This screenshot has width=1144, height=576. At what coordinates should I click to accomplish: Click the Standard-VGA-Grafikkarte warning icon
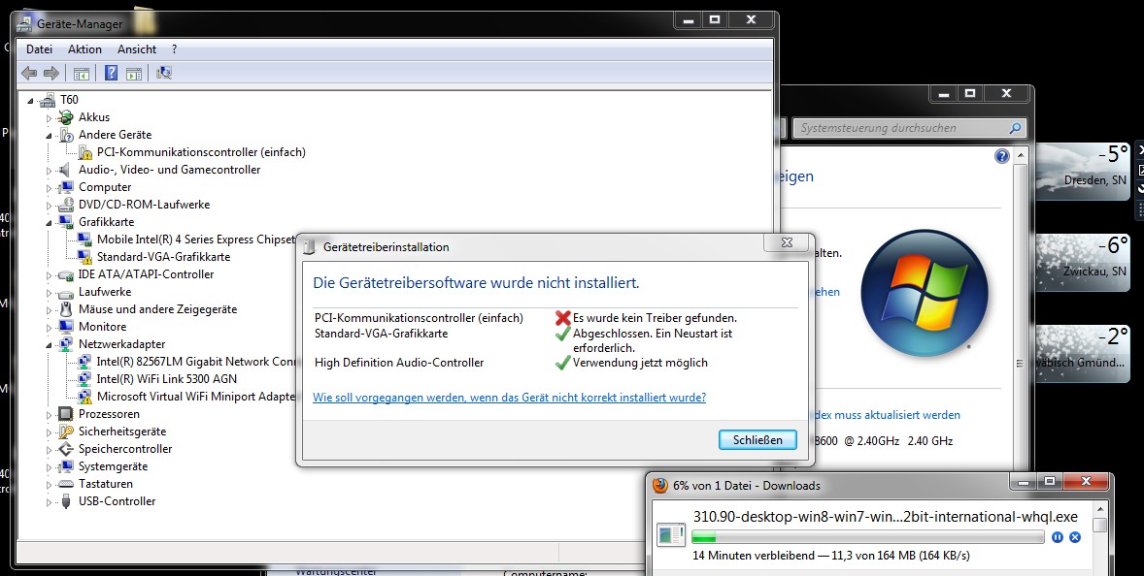(x=84, y=257)
